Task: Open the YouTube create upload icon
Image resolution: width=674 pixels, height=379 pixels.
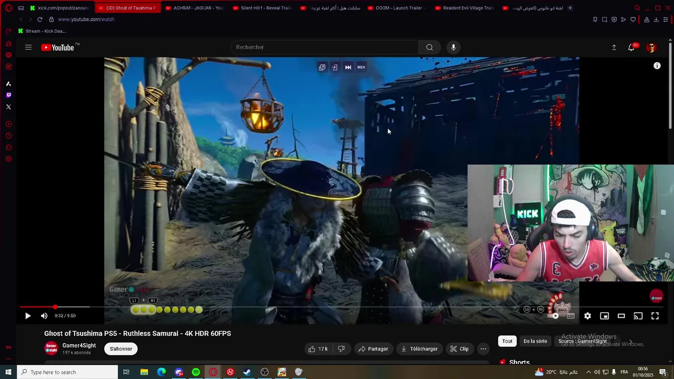Action: click(614, 47)
